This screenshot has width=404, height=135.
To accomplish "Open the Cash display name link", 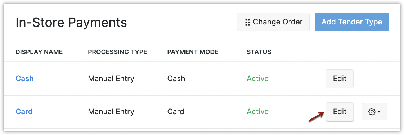I will (x=24, y=78).
